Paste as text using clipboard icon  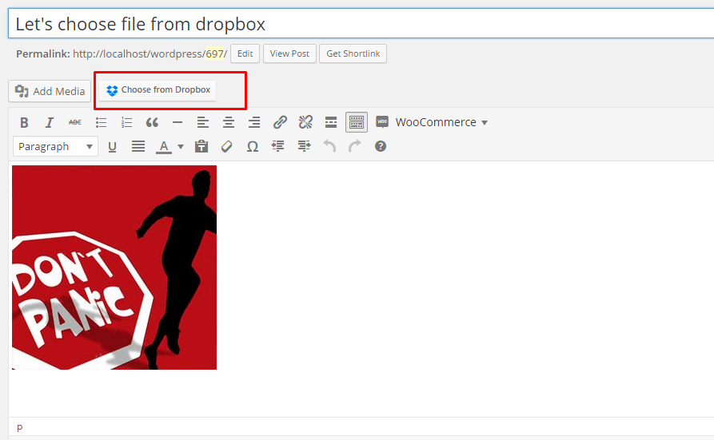pyautogui.click(x=201, y=146)
